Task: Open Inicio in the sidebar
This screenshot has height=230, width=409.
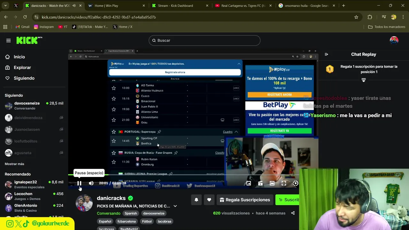Action: click(19, 57)
